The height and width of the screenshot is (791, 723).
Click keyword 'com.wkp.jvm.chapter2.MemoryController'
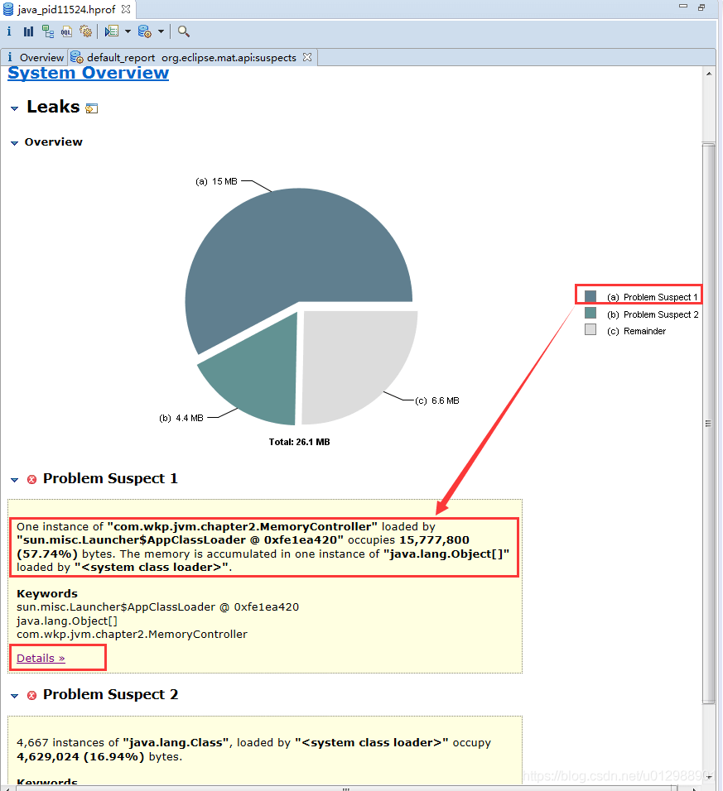[132, 634]
